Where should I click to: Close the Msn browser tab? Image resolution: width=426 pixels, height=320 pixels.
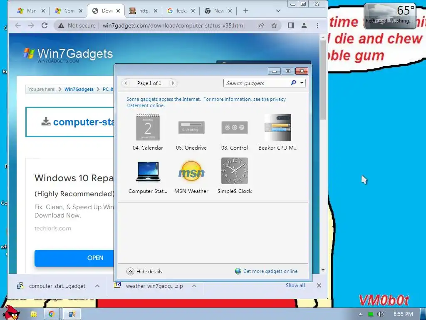(x=43, y=11)
